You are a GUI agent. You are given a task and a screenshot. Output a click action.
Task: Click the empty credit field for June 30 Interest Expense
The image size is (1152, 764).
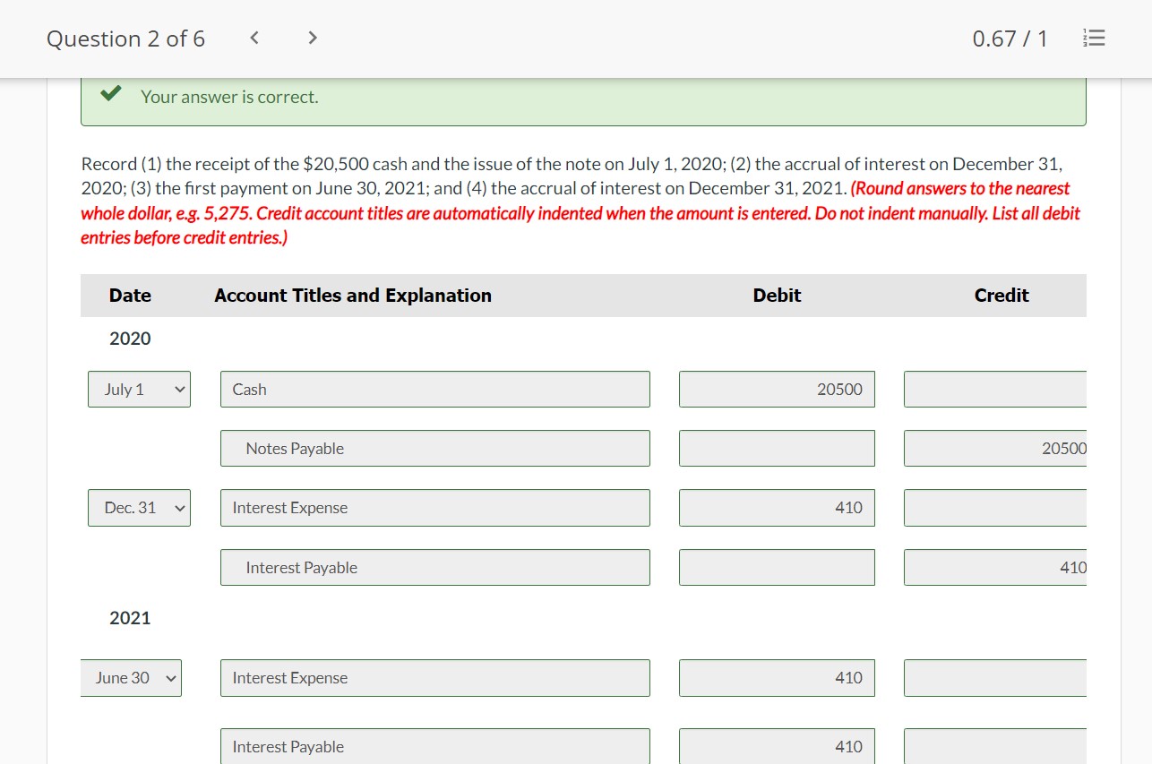click(x=995, y=678)
